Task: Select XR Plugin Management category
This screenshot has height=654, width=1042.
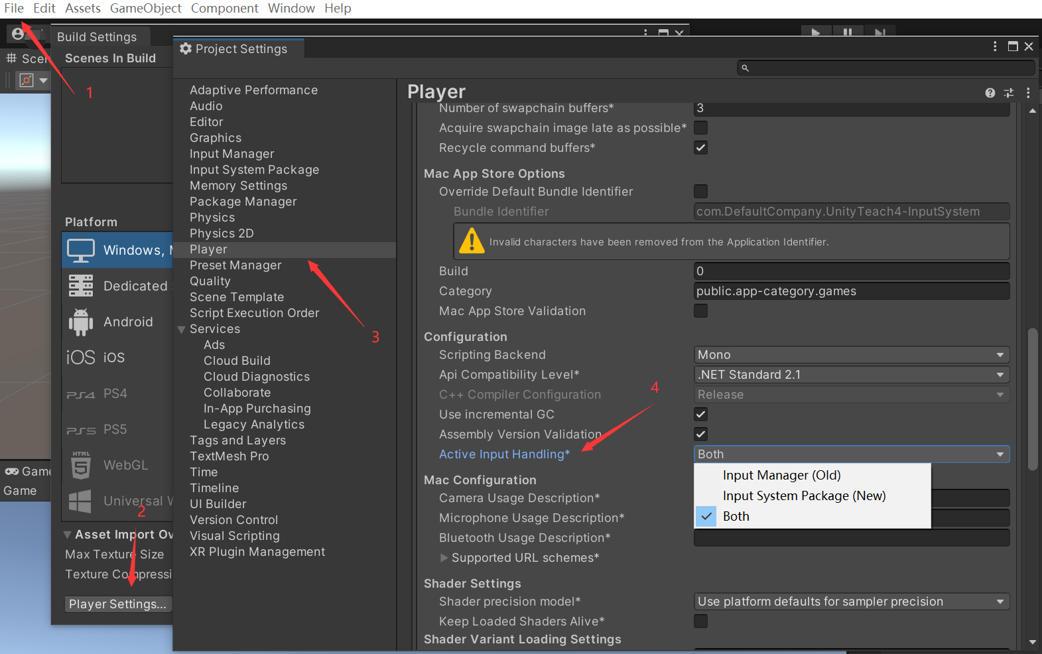Action: coord(257,552)
